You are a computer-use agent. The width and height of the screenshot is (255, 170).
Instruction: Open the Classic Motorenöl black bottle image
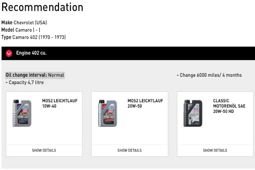(193, 113)
